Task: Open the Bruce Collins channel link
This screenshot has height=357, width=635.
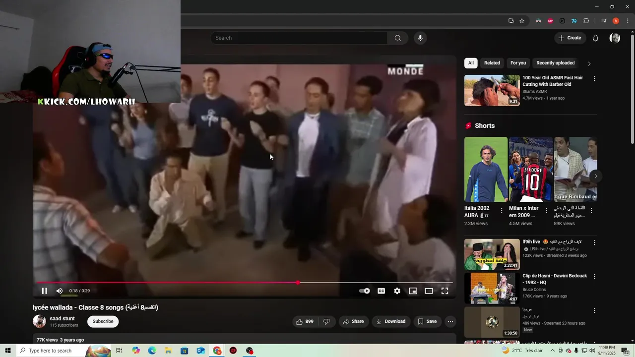Action: pyautogui.click(x=534, y=290)
